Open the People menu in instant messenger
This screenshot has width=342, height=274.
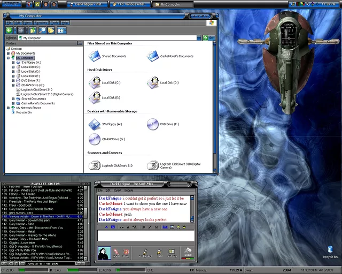click(x=129, y=191)
